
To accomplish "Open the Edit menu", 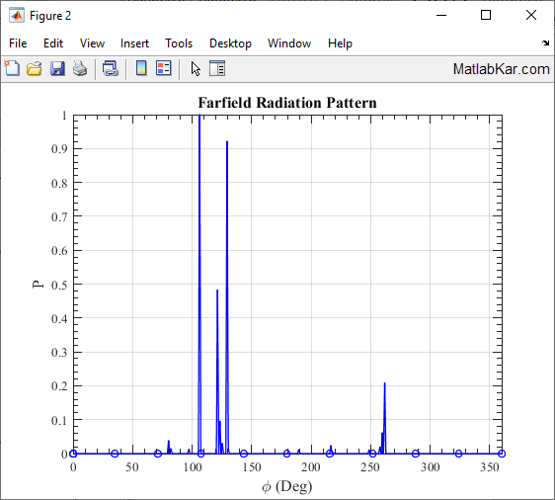I will click(53, 43).
